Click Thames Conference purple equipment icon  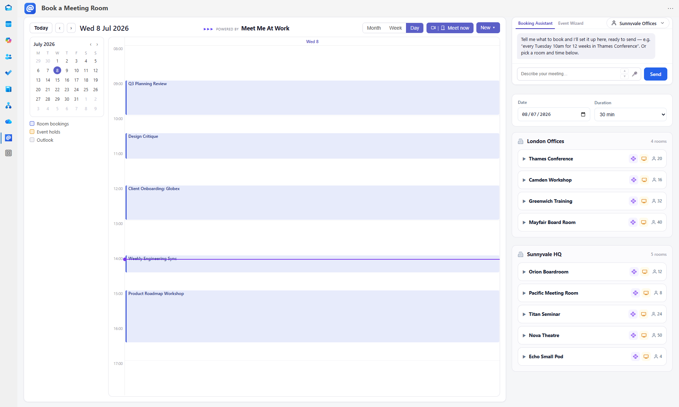pyautogui.click(x=633, y=159)
